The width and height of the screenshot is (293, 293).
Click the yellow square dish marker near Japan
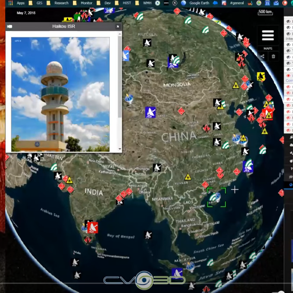[x=261, y=76]
